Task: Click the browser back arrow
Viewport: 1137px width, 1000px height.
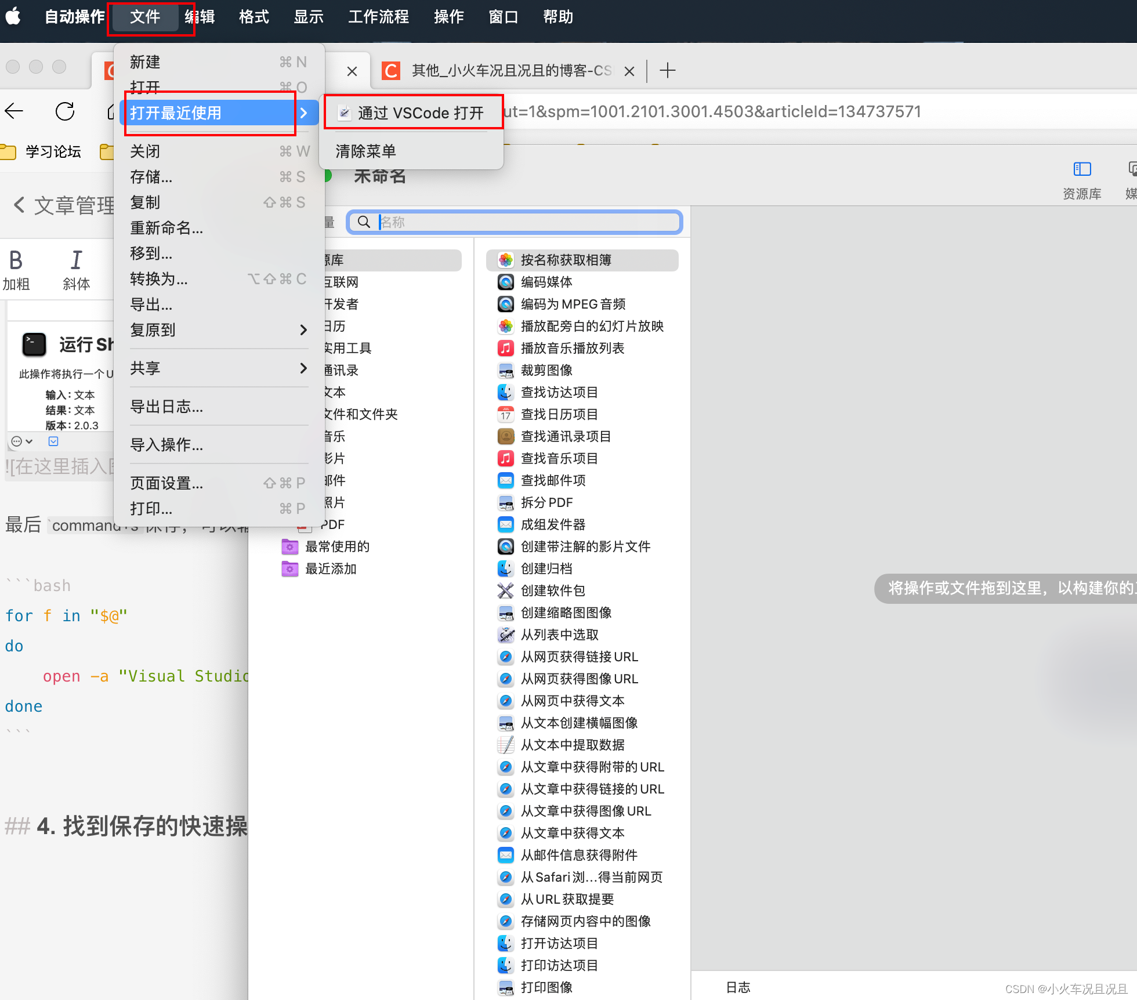Action: pyautogui.click(x=15, y=111)
